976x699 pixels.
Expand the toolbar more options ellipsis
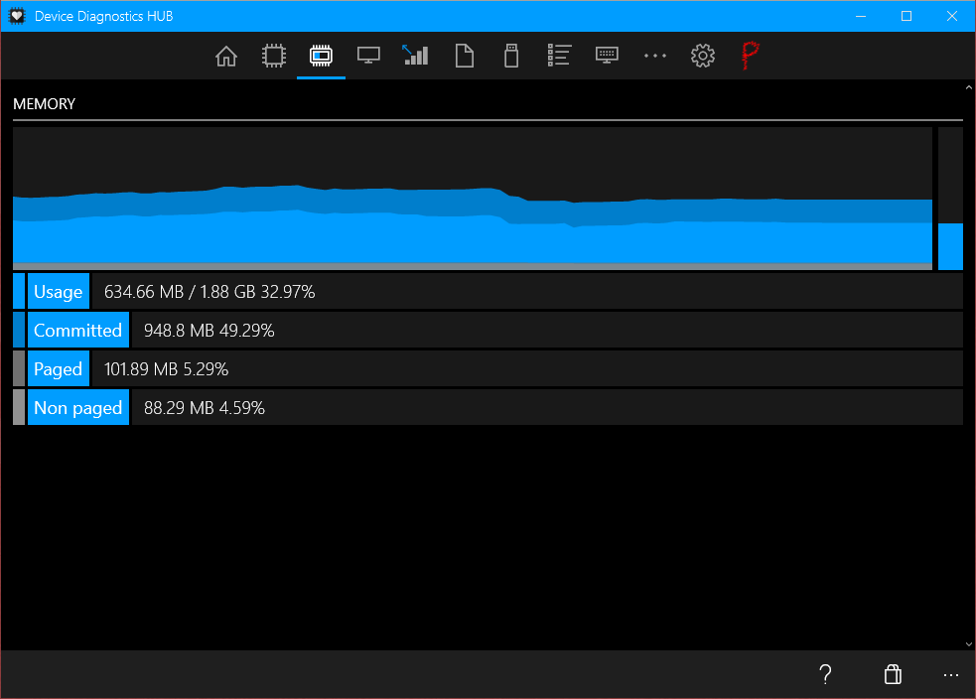pos(655,56)
